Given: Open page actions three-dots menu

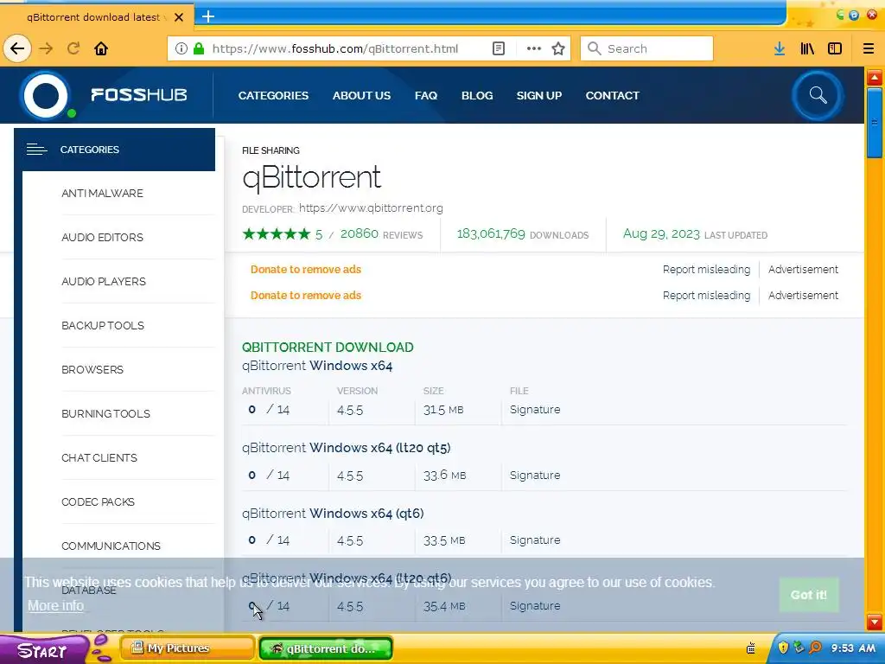Looking at the screenshot, I should point(533,48).
